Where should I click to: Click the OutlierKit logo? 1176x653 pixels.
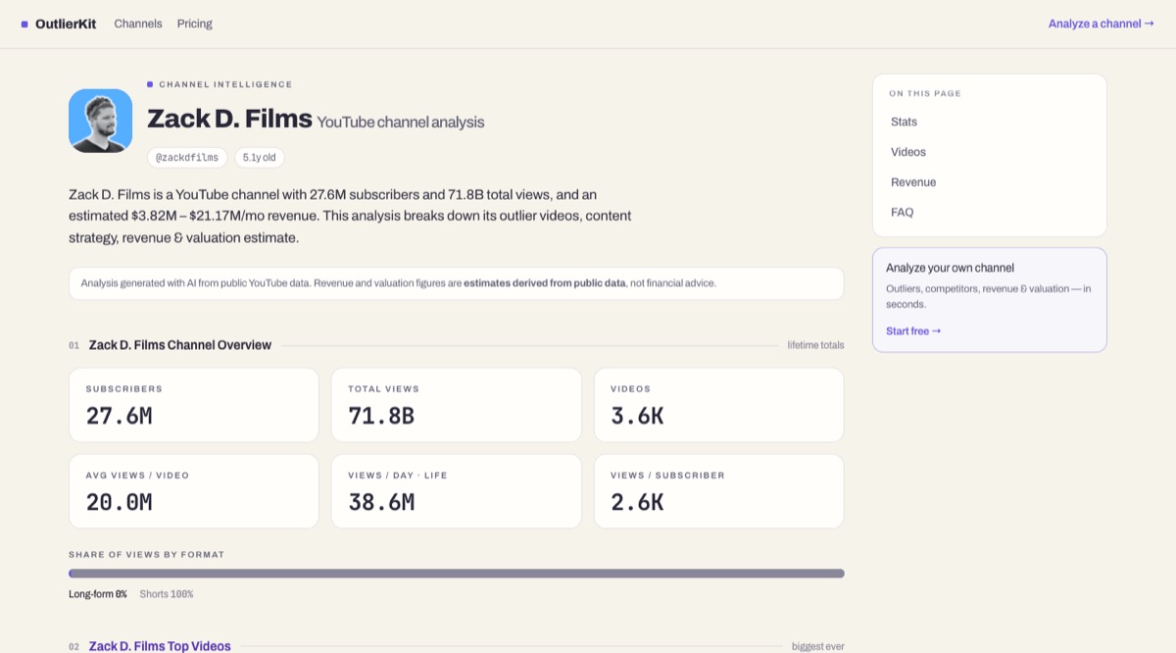(x=59, y=24)
